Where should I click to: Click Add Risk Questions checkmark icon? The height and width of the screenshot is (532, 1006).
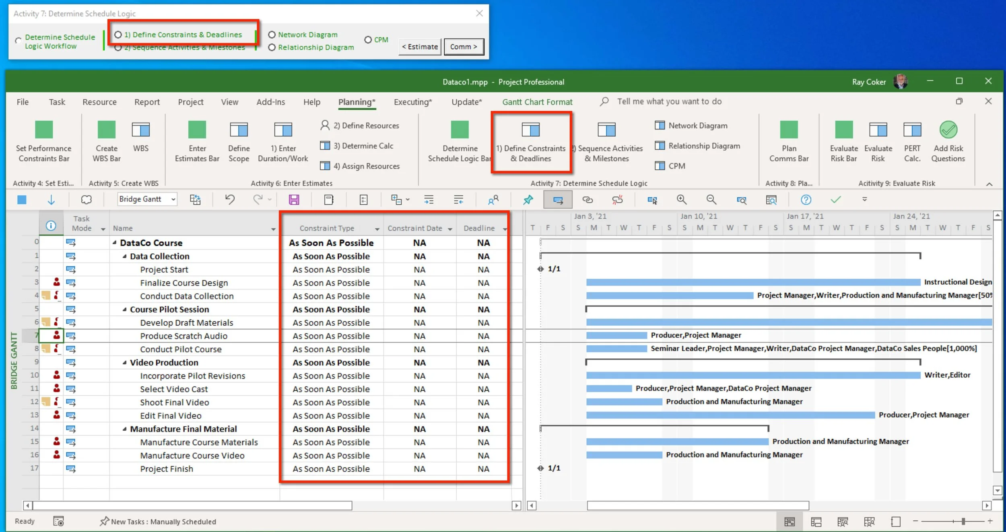point(948,130)
